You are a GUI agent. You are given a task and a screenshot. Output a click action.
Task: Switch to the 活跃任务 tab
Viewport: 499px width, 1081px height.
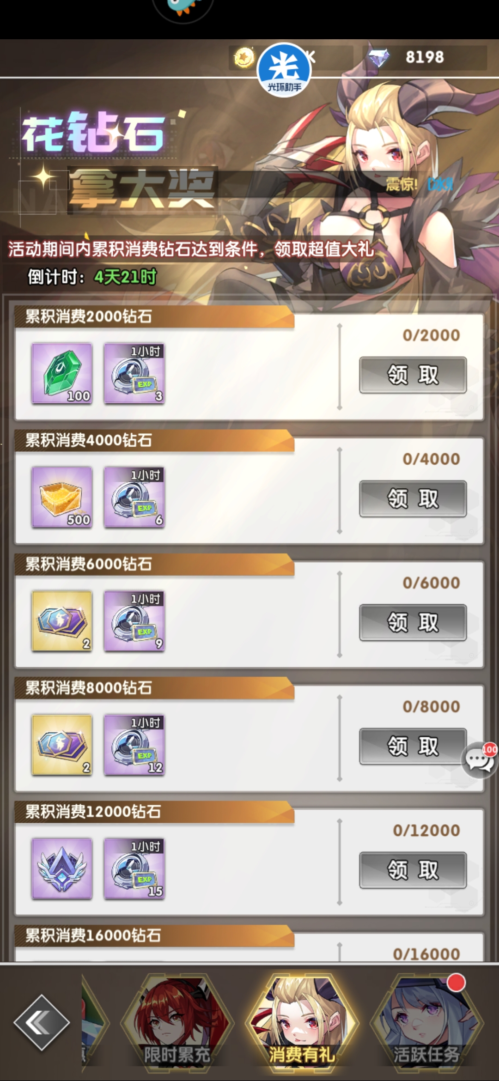(x=426, y=1022)
